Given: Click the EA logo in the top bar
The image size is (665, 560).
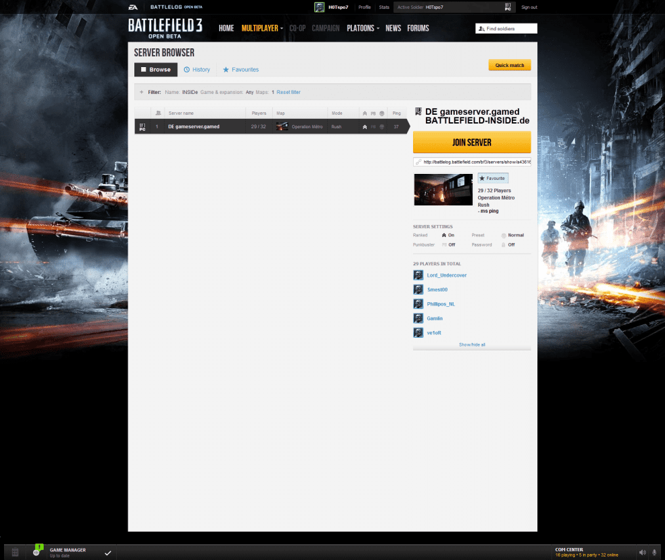Looking at the screenshot, I should pyautogui.click(x=132, y=7).
